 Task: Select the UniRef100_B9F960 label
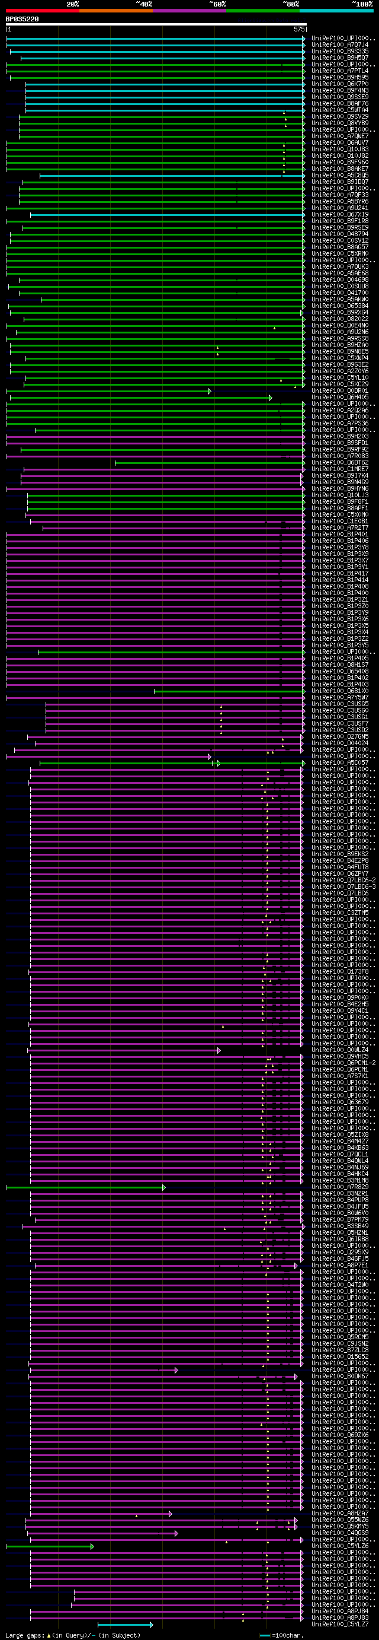339,163
